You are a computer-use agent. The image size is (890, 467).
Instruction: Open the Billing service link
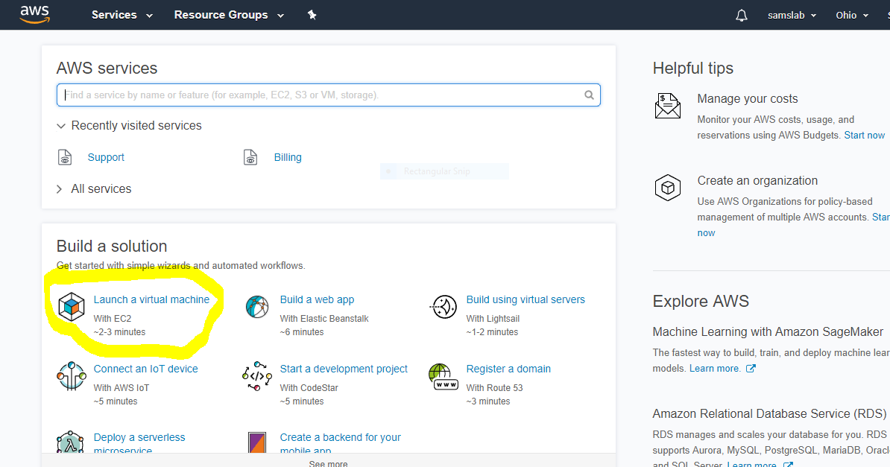[x=288, y=157]
